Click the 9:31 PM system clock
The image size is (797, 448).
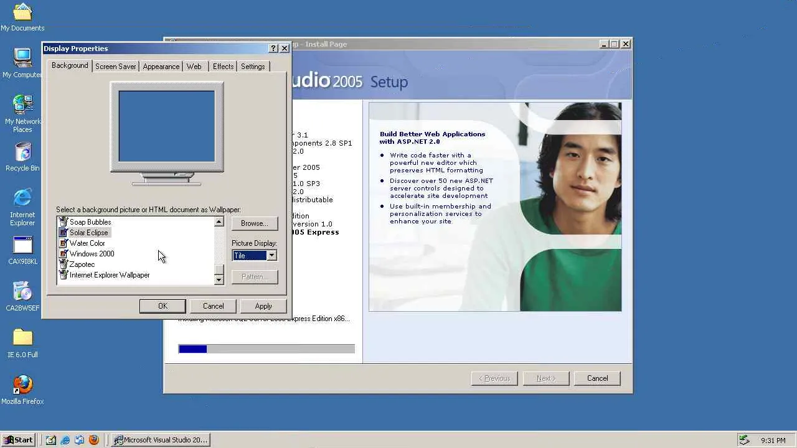click(773, 441)
